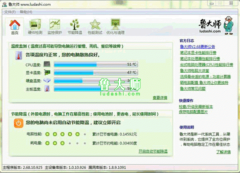Click the 累计已节约电能: 0.30400度 text
The width and height of the screenshot is (240, 173).
115,143
